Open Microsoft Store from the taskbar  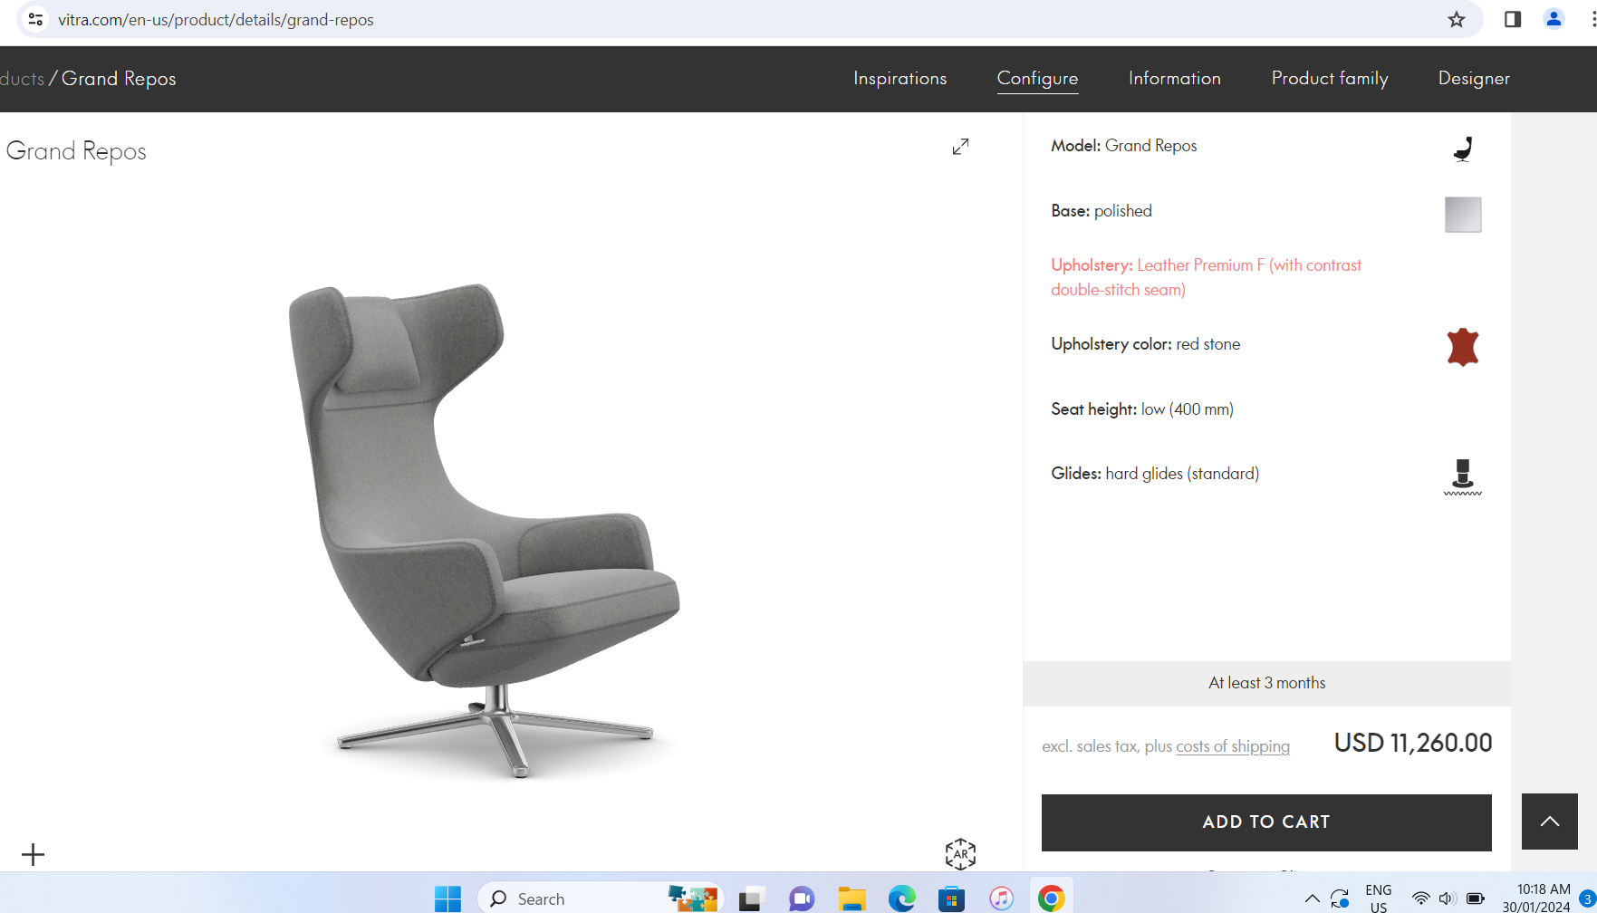[951, 899]
